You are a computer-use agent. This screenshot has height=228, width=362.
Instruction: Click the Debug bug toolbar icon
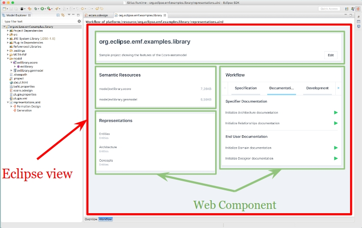click(x=35, y=9)
